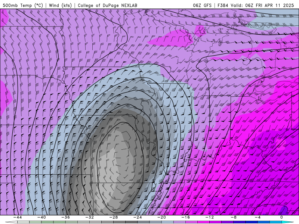The width and height of the screenshot is (299, 224).
Task: Click the -24 color scale label
Action: (x=138, y=217)
